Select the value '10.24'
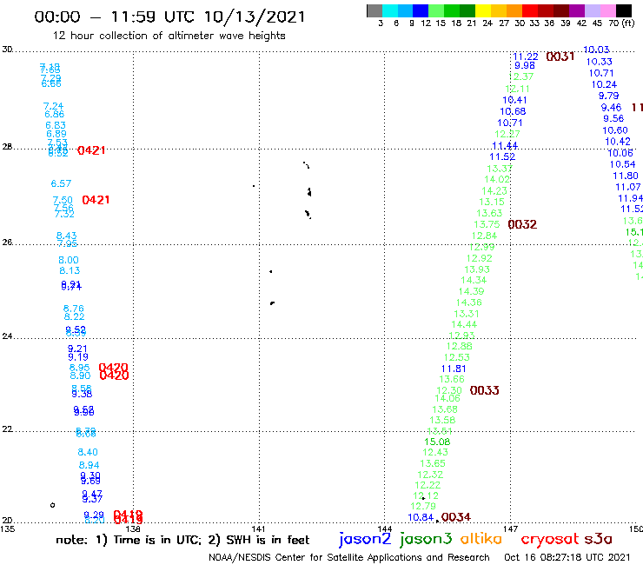Screen dimensions: 643x565 604,84
